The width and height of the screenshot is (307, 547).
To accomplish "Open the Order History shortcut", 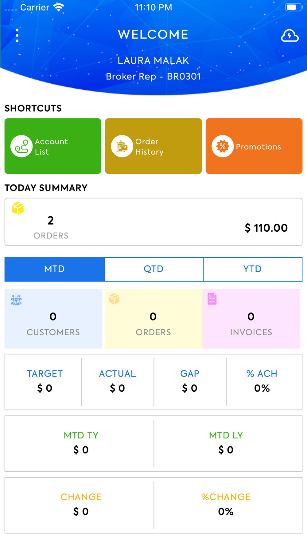I will click(x=153, y=146).
